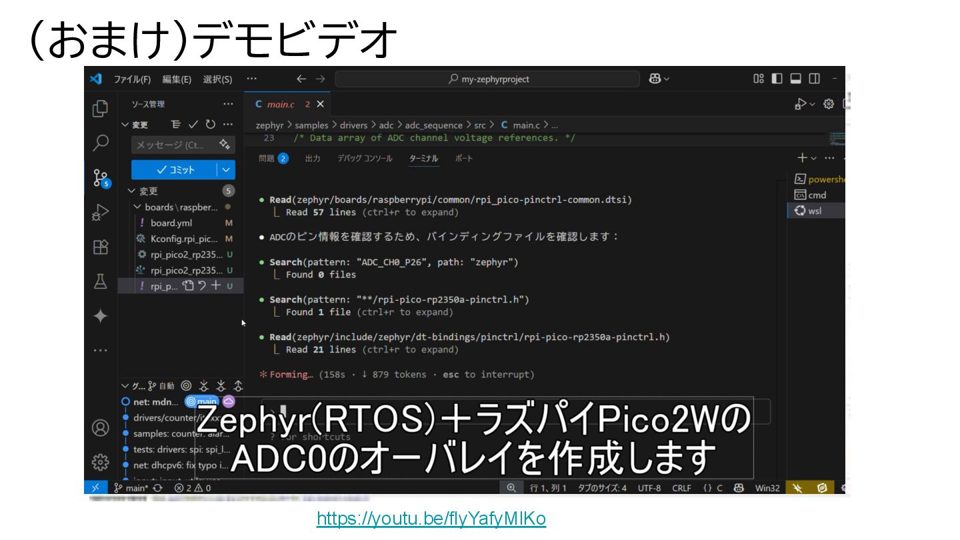Click main* branch in status bar
Screen dimensions: 960x540
pos(131,488)
